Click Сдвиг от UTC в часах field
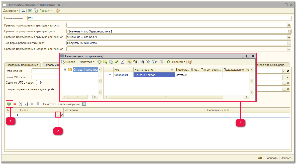Screen dimensions: 297x165 coord(39,83)
